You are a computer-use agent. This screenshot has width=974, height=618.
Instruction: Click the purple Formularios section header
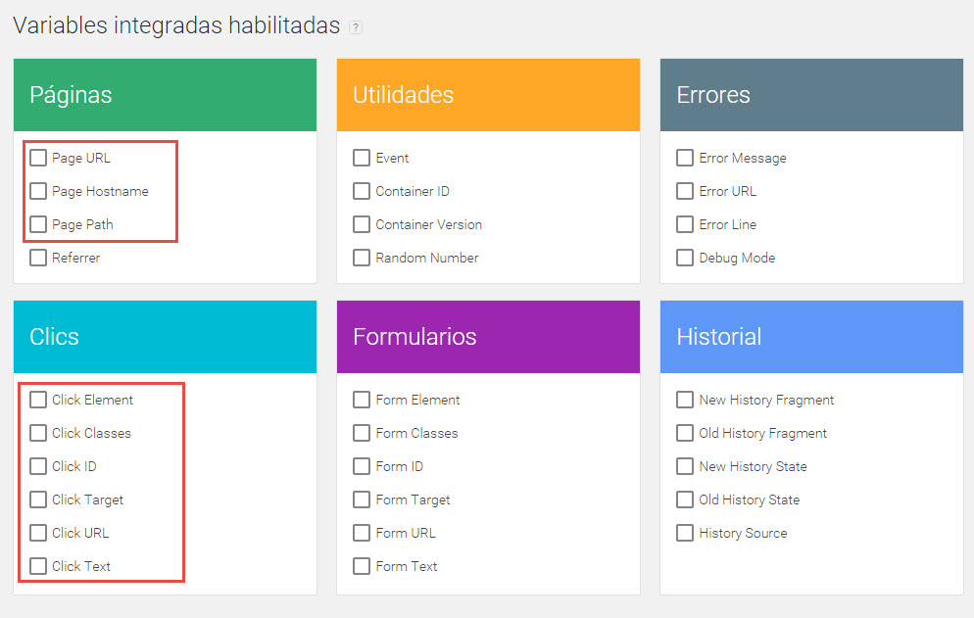[488, 337]
